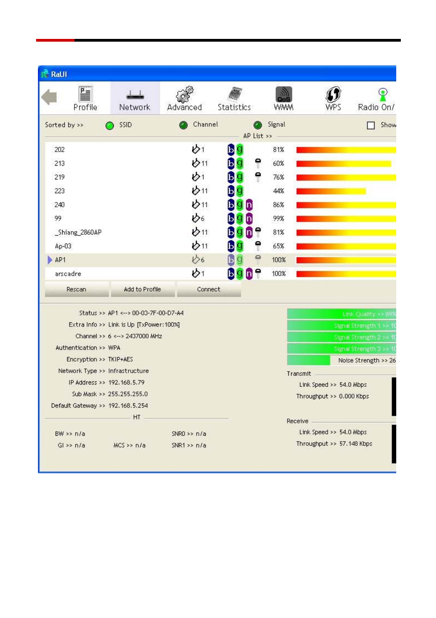Screen dimensions: 436x618
Task: Click the 'n' mode icon for network 240
Action: coord(249,205)
